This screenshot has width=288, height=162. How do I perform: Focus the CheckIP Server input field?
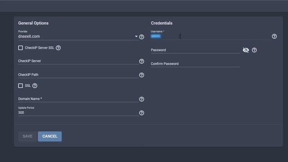(78, 61)
